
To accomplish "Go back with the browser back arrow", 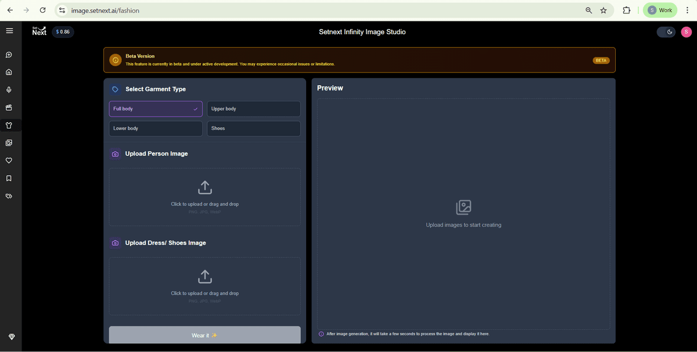I will (x=10, y=10).
